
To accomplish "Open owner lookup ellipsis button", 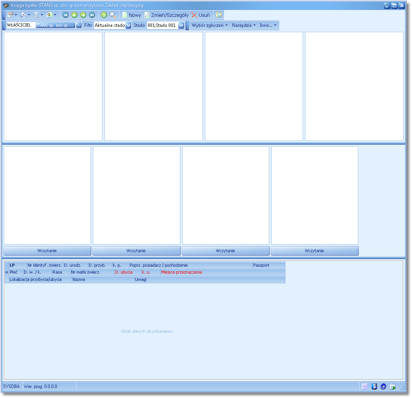I will (x=79, y=25).
